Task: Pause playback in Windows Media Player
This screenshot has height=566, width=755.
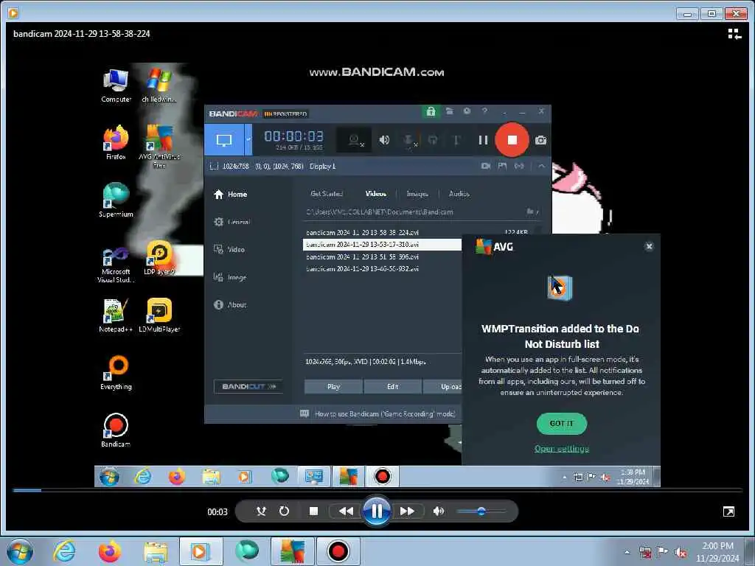Action: click(x=377, y=511)
